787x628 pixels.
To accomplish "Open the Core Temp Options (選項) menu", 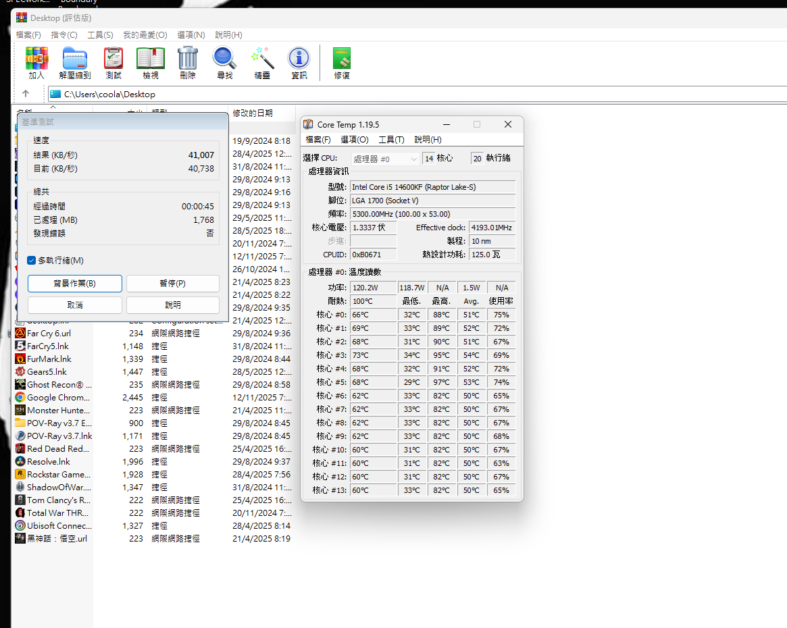I will point(355,140).
